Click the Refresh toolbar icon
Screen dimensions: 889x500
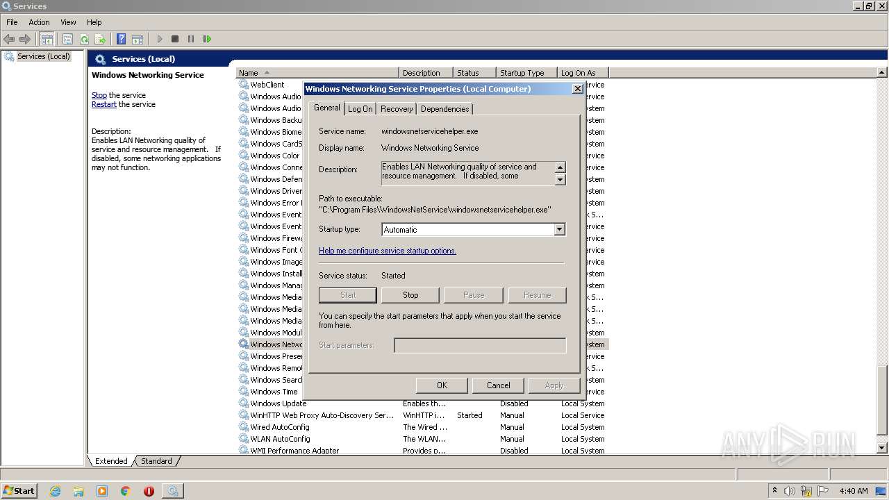pos(84,39)
